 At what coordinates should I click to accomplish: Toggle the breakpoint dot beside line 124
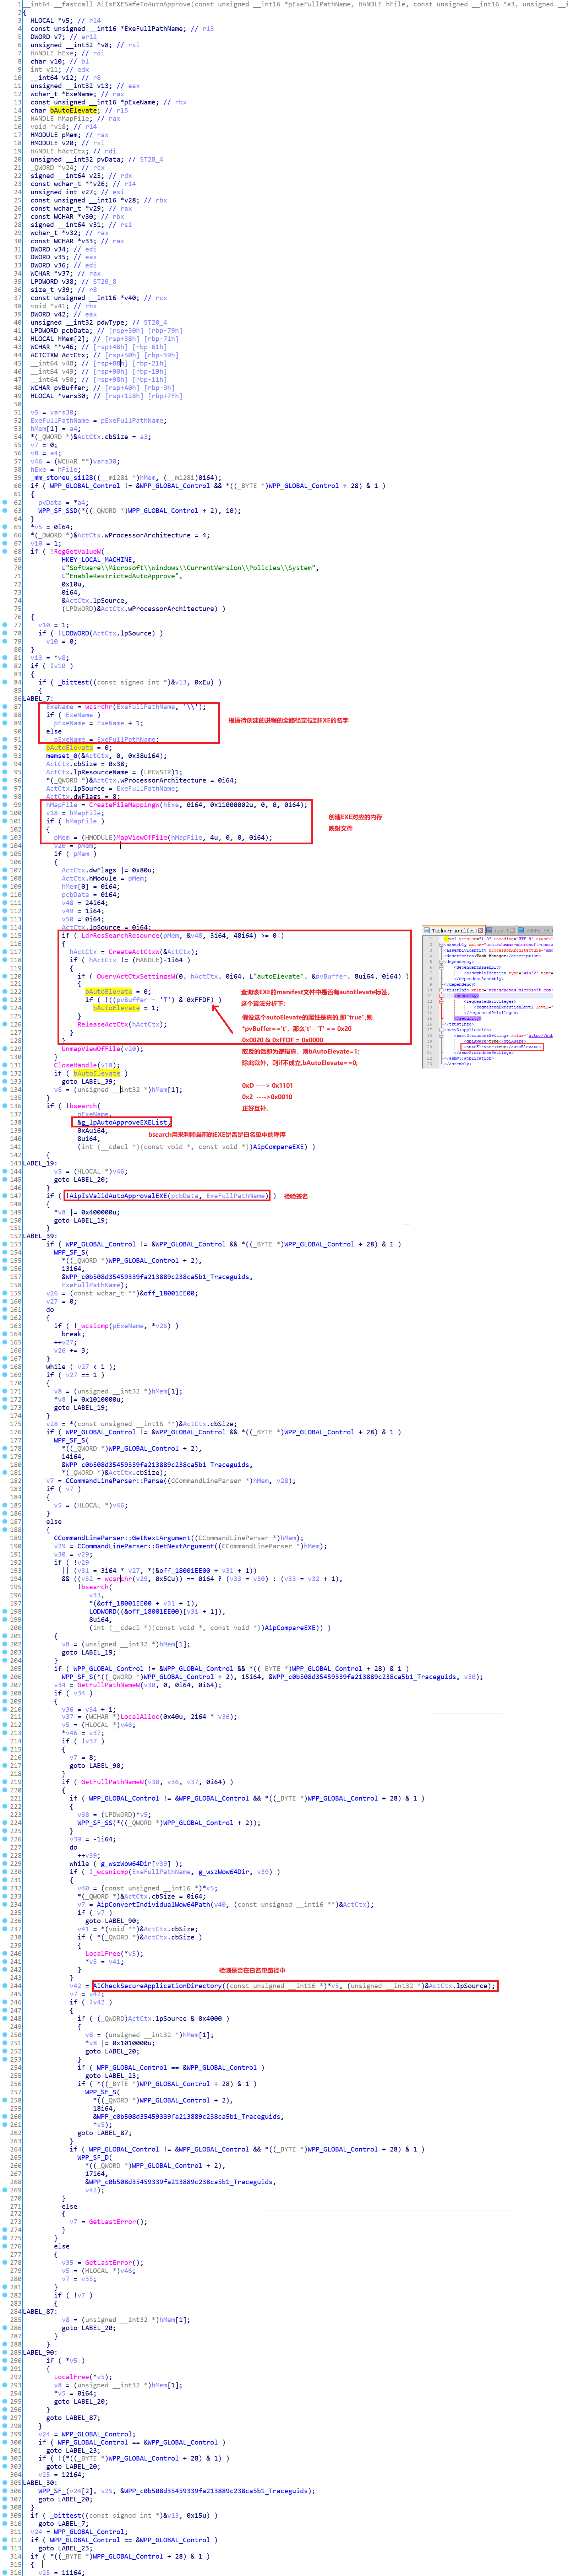[5, 1008]
